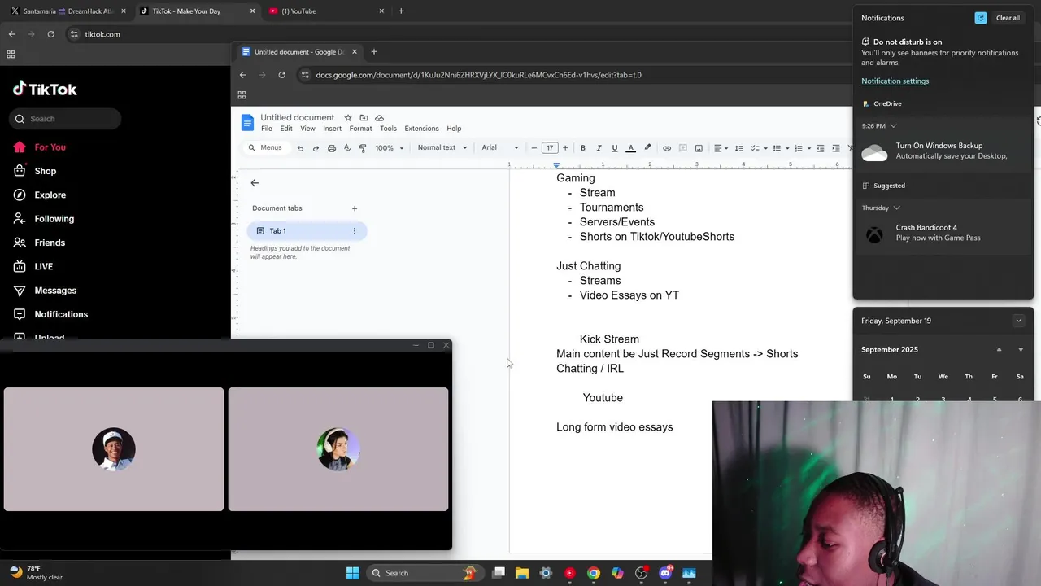Image resolution: width=1041 pixels, height=586 pixels.
Task: Decrease the font size
Action: (534, 148)
